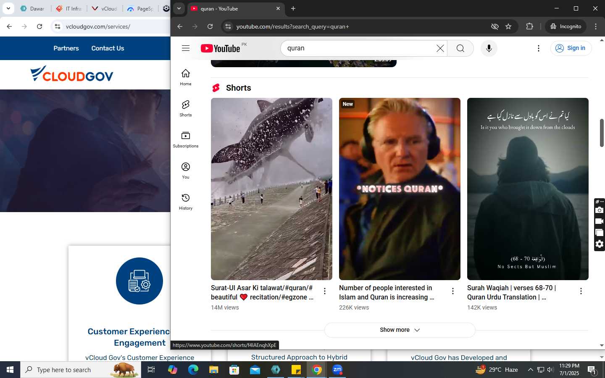
Task: Open tab search dropdown in incognito window
Action: coord(179,8)
